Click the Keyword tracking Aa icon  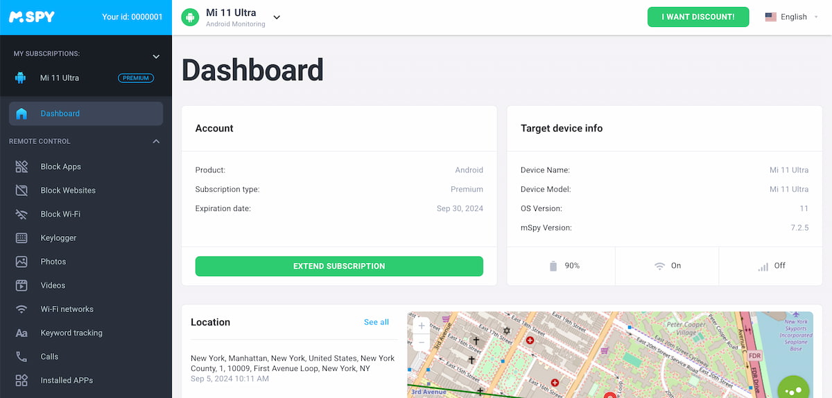tap(21, 333)
